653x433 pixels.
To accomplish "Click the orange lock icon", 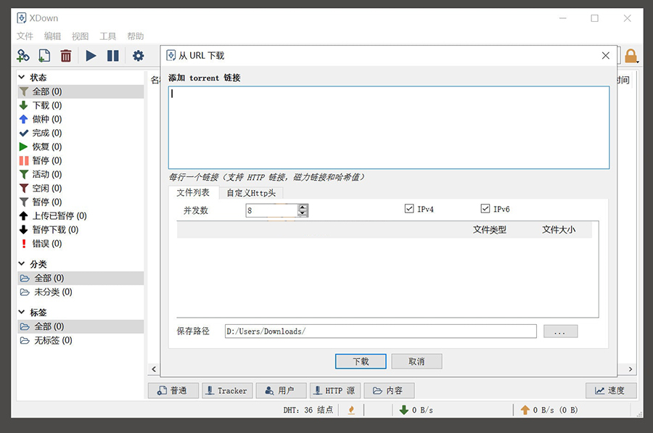I will coord(631,56).
